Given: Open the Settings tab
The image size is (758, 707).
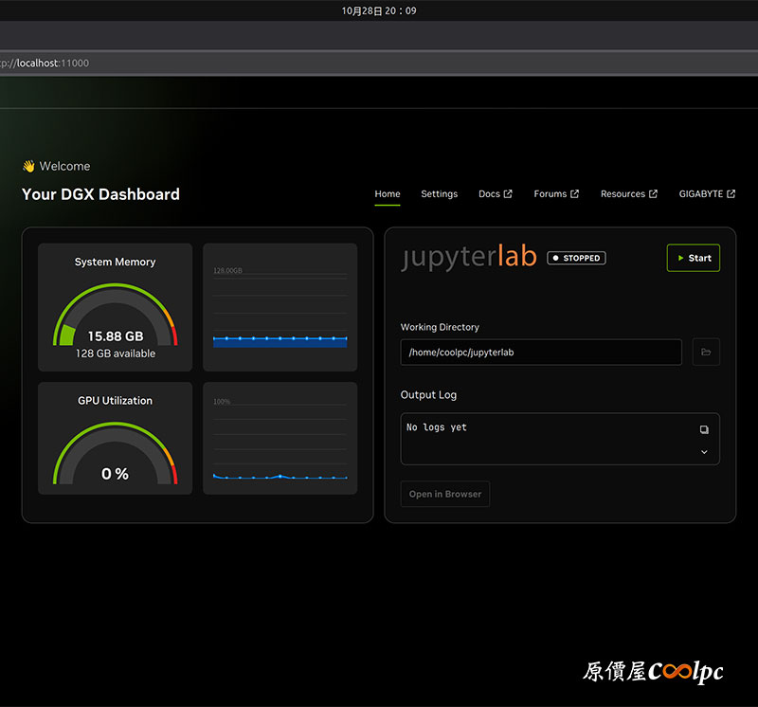Looking at the screenshot, I should 439,194.
